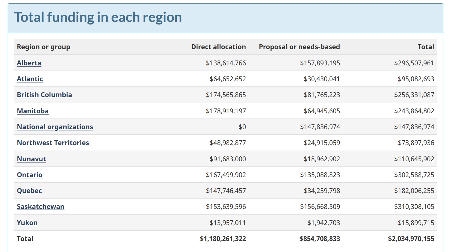451x252 pixels.
Task: Open the Atlantic region link
Action: coord(30,79)
